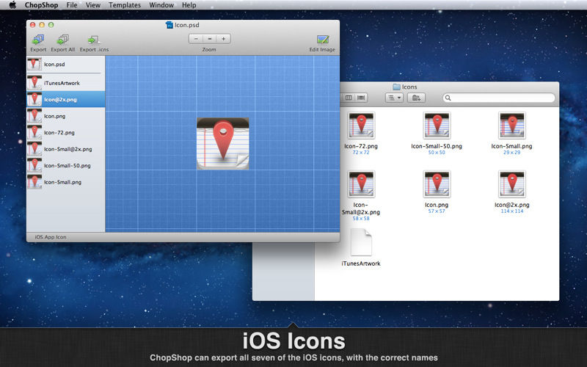
Task: Click the 50×50 dimension label
Action: pyautogui.click(x=437, y=153)
